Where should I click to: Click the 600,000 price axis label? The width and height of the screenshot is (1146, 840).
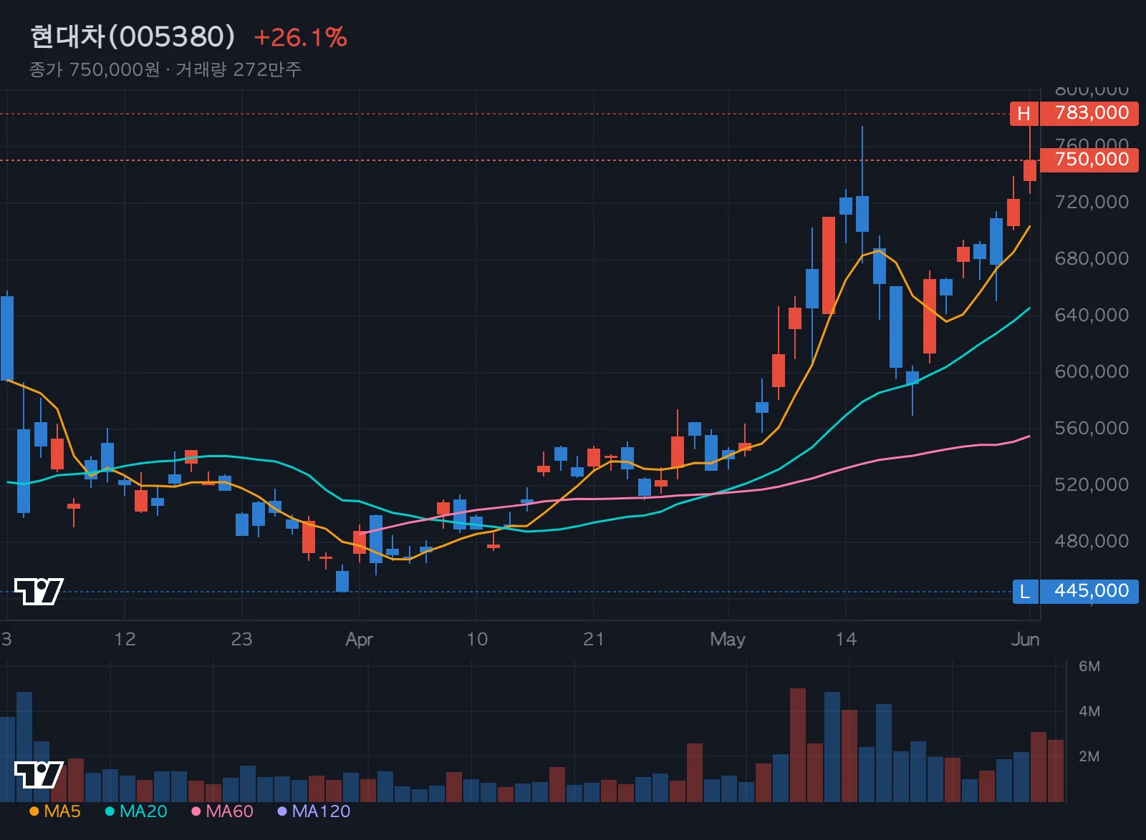click(x=1092, y=371)
